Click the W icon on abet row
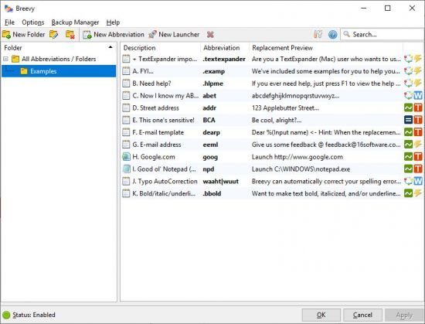The height and width of the screenshot is (324, 425). tap(418, 95)
